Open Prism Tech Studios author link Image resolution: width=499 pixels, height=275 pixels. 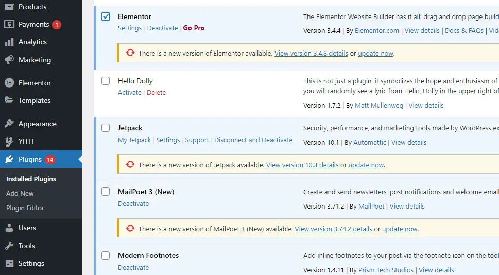pyautogui.click(x=386, y=270)
